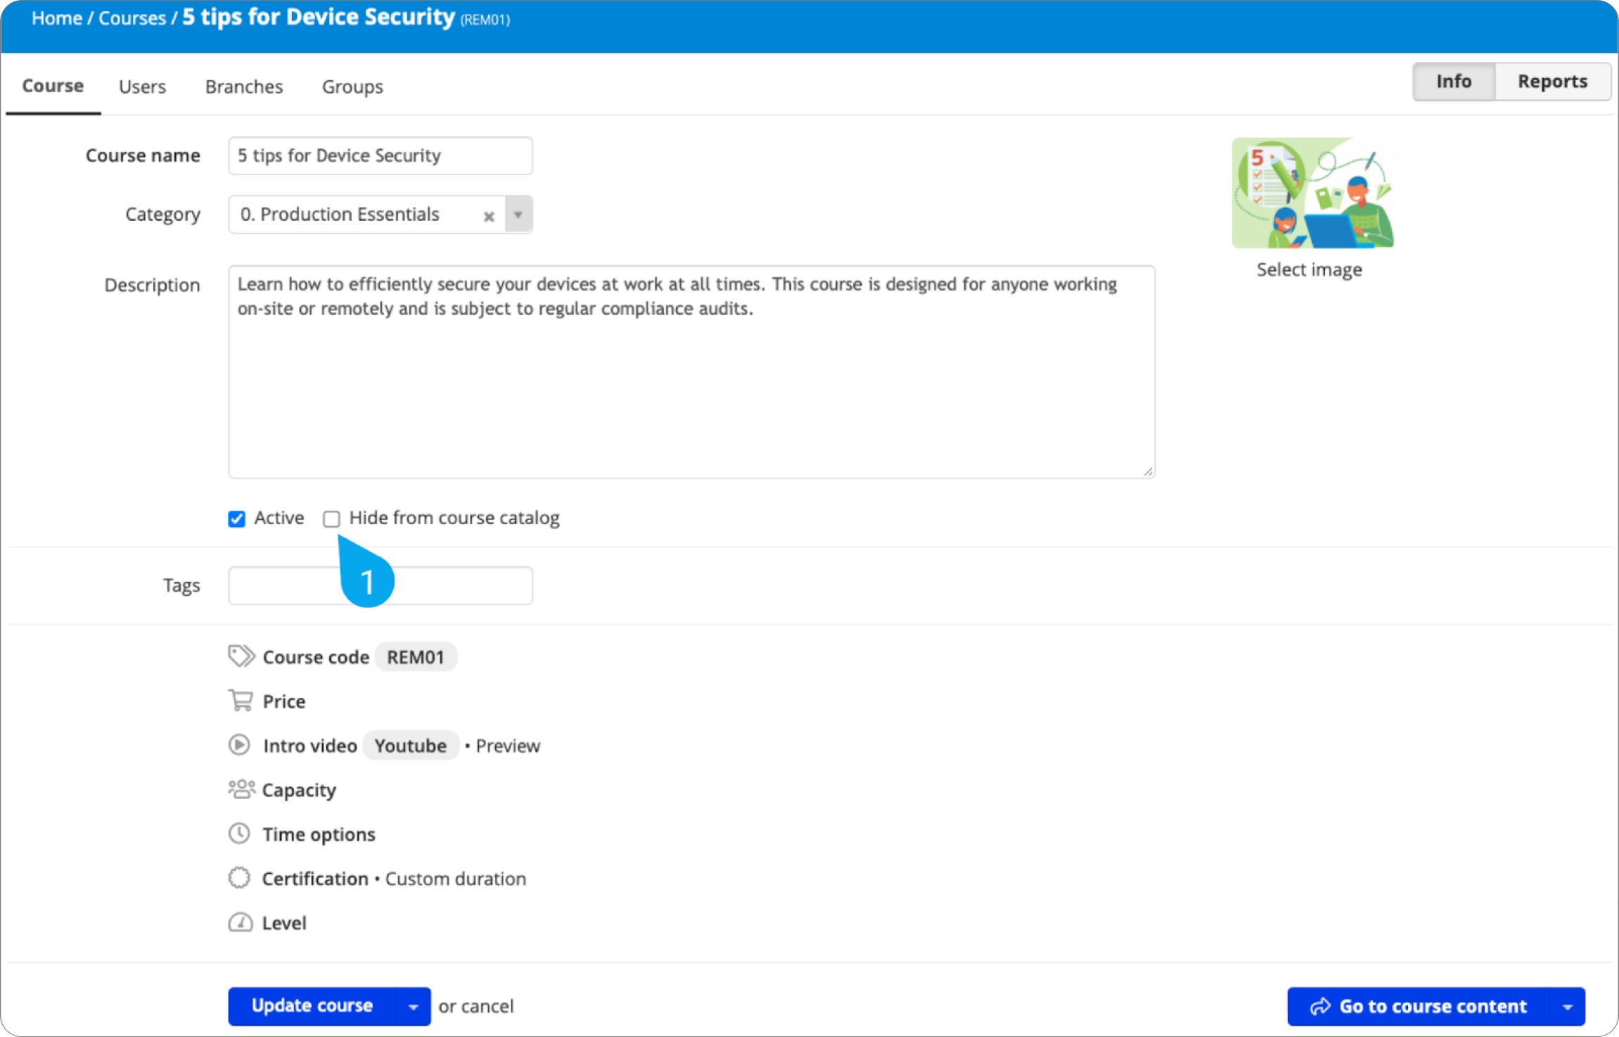Click Go to course content button
This screenshot has height=1037, width=1619.
click(x=1419, y=1007)
